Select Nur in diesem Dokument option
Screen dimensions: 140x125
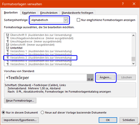[x=3, y=112]
